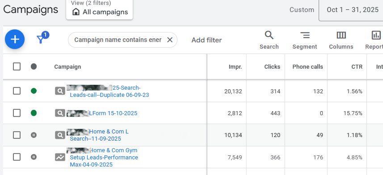Click clicks value 314

pos(275,91)
